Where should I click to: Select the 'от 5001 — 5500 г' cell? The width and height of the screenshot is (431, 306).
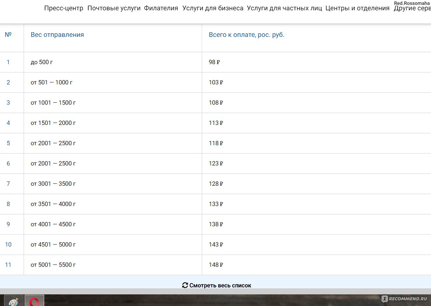click(113, 265)
